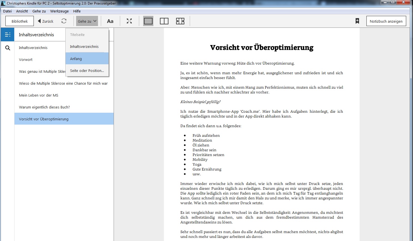Viewport: 413px width, 241px height.
Task: Open font settings with Aa icon
Action: point(110,21)
